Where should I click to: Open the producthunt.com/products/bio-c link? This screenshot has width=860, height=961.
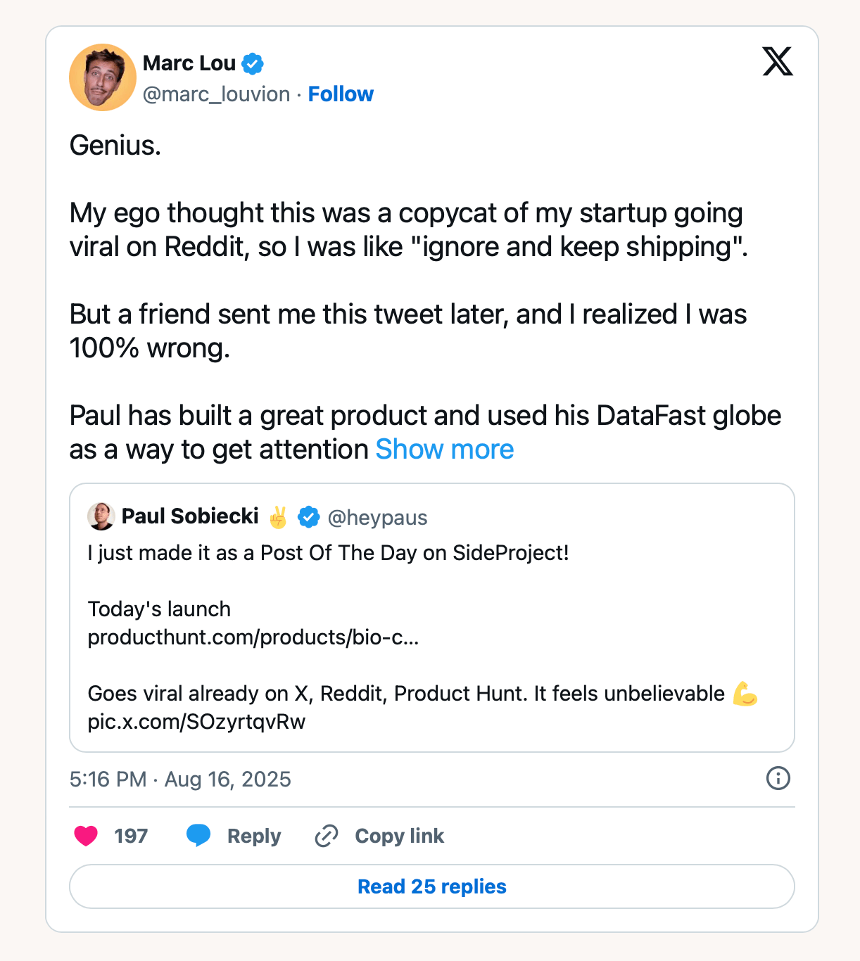[x=252, y=637]
